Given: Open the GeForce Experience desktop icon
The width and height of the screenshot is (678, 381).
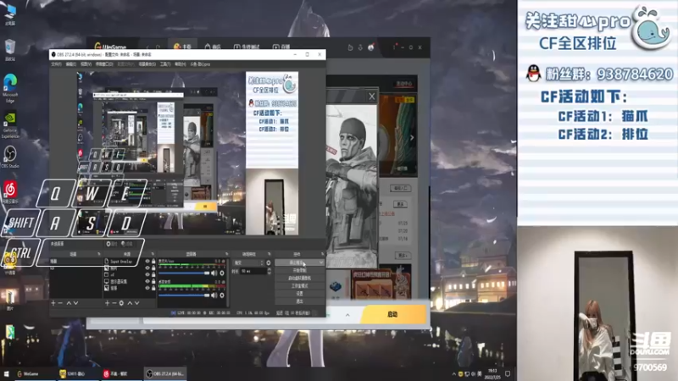Looking at the screenshot, I should pos(10,125).
